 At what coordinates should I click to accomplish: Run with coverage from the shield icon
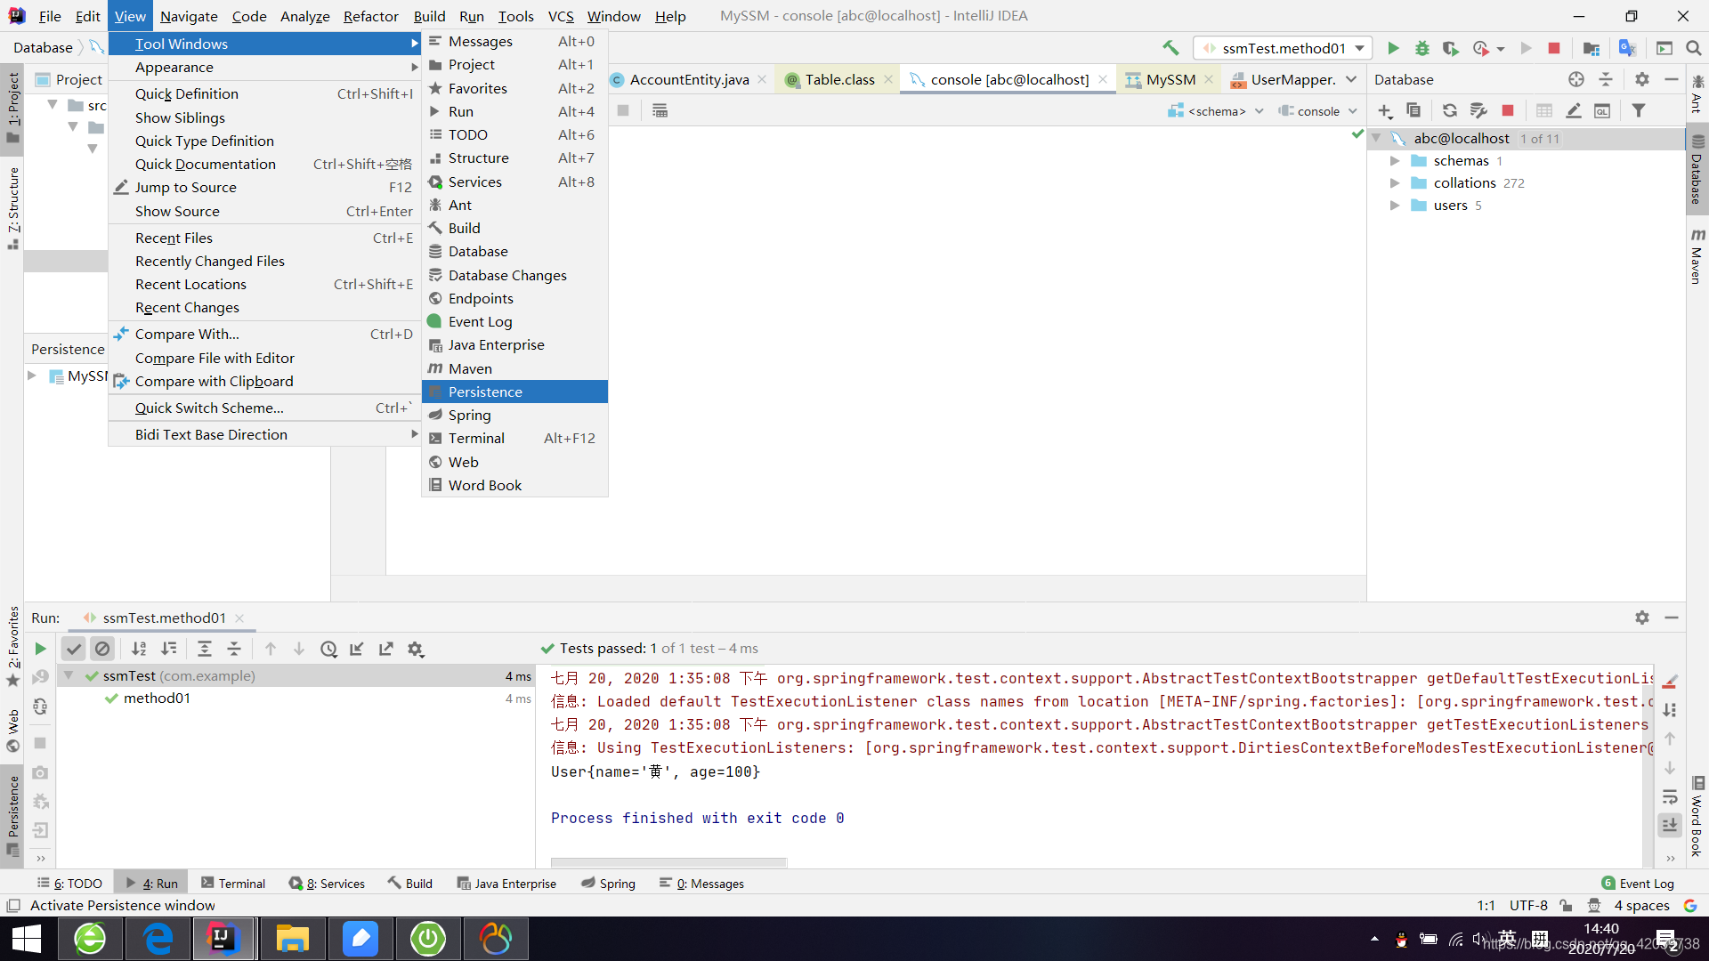pyautogui.click(x=1451, y=48)
